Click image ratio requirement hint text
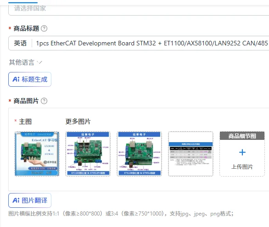This screenshot has height=227, width=269. (x=121, y=214)
